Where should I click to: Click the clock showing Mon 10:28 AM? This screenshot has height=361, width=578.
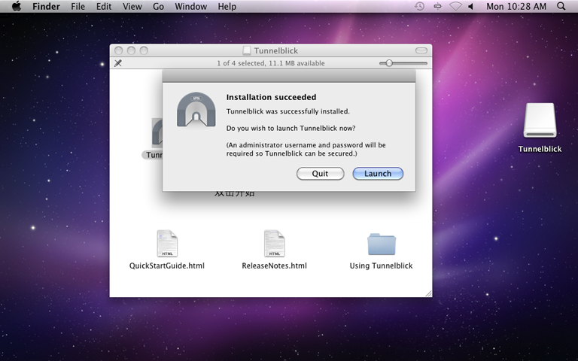tap(516, 6)
